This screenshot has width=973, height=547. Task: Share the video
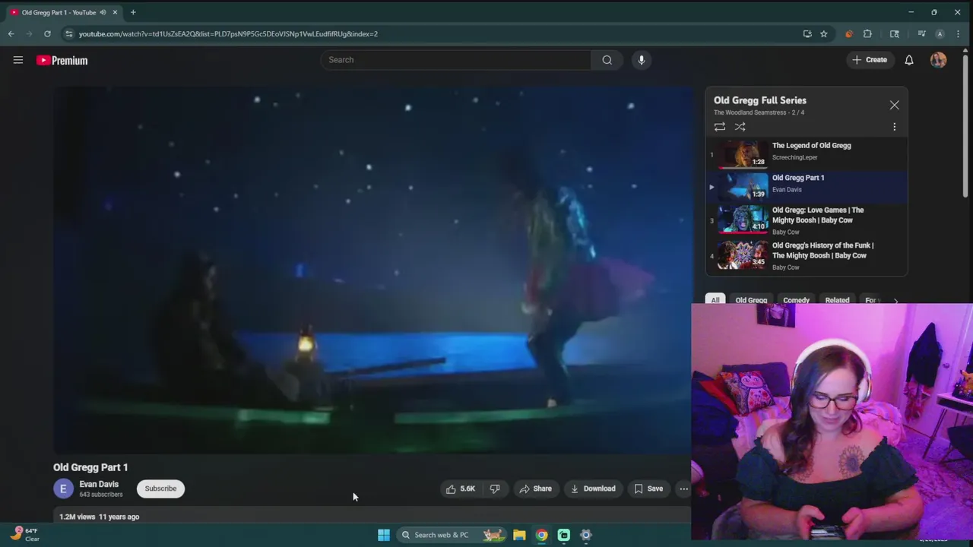[x=535, y=489]
